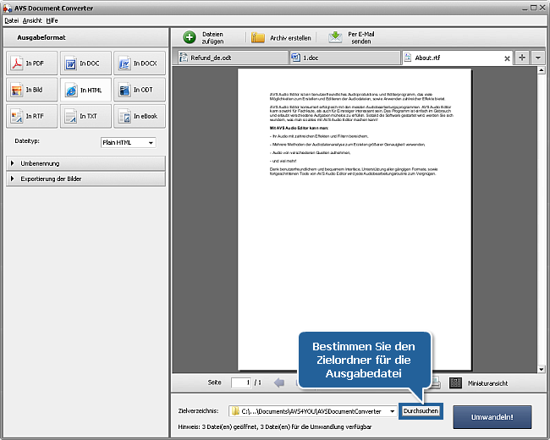Viewport: 550px width, 440px height.
Task: Select the In PDF output format
Action: click(x=30, y=64)
